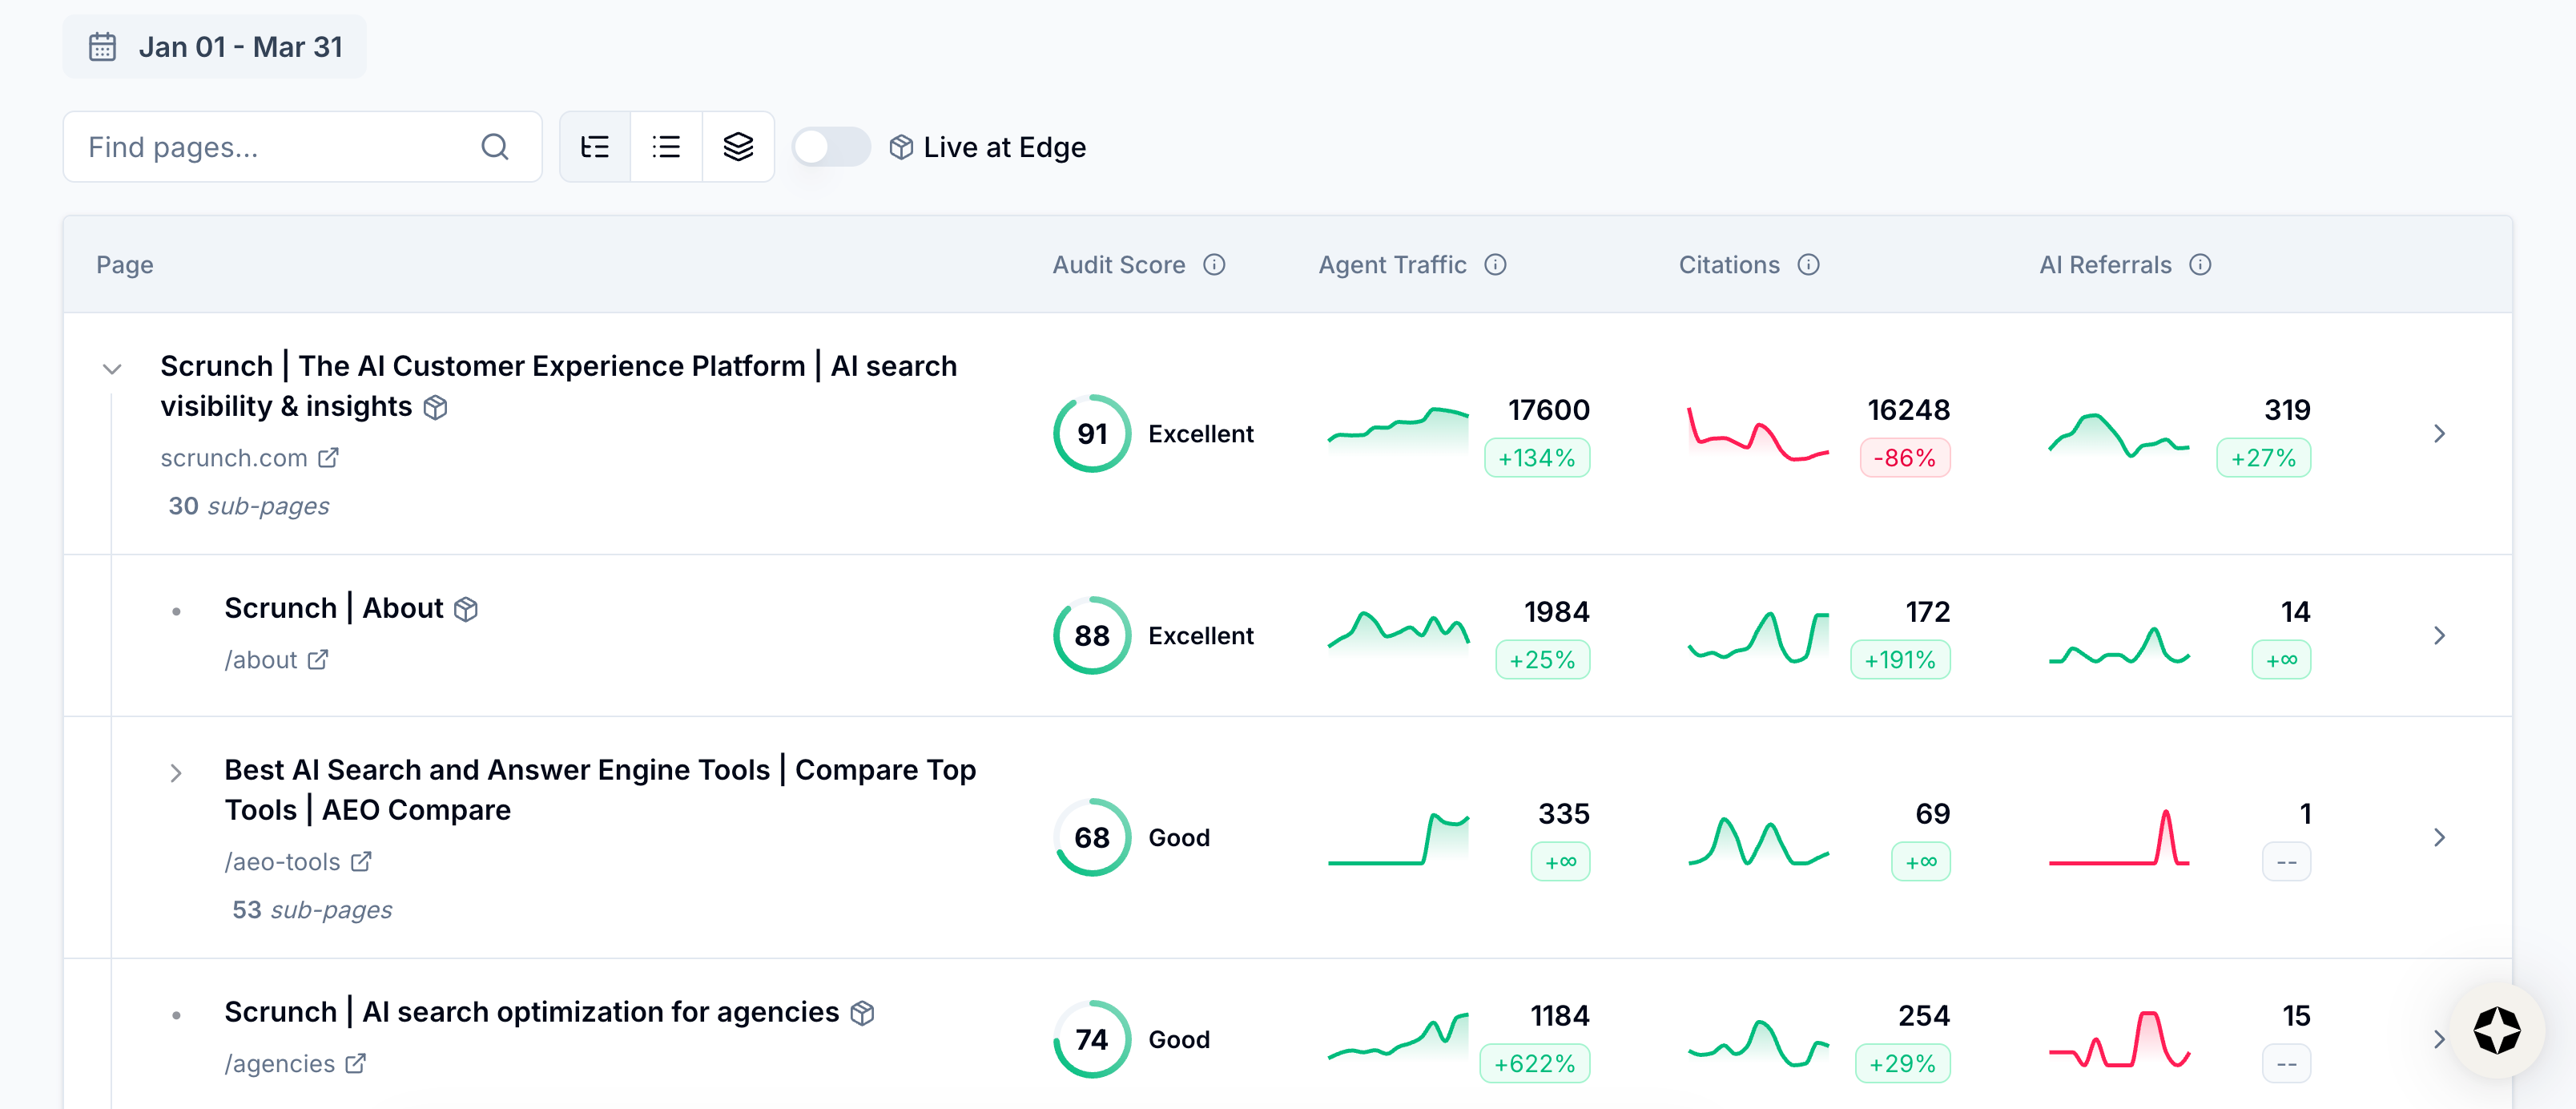The height and width of the screenshot is (1109, 2576).
Task: Open the Jan 01 - Mar 31 date range picker
Action: 214,47
